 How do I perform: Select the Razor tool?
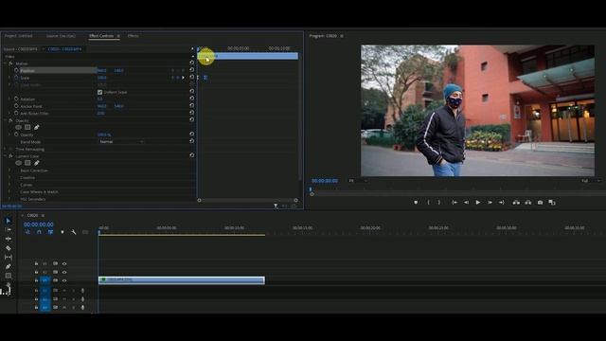[9, 248]
